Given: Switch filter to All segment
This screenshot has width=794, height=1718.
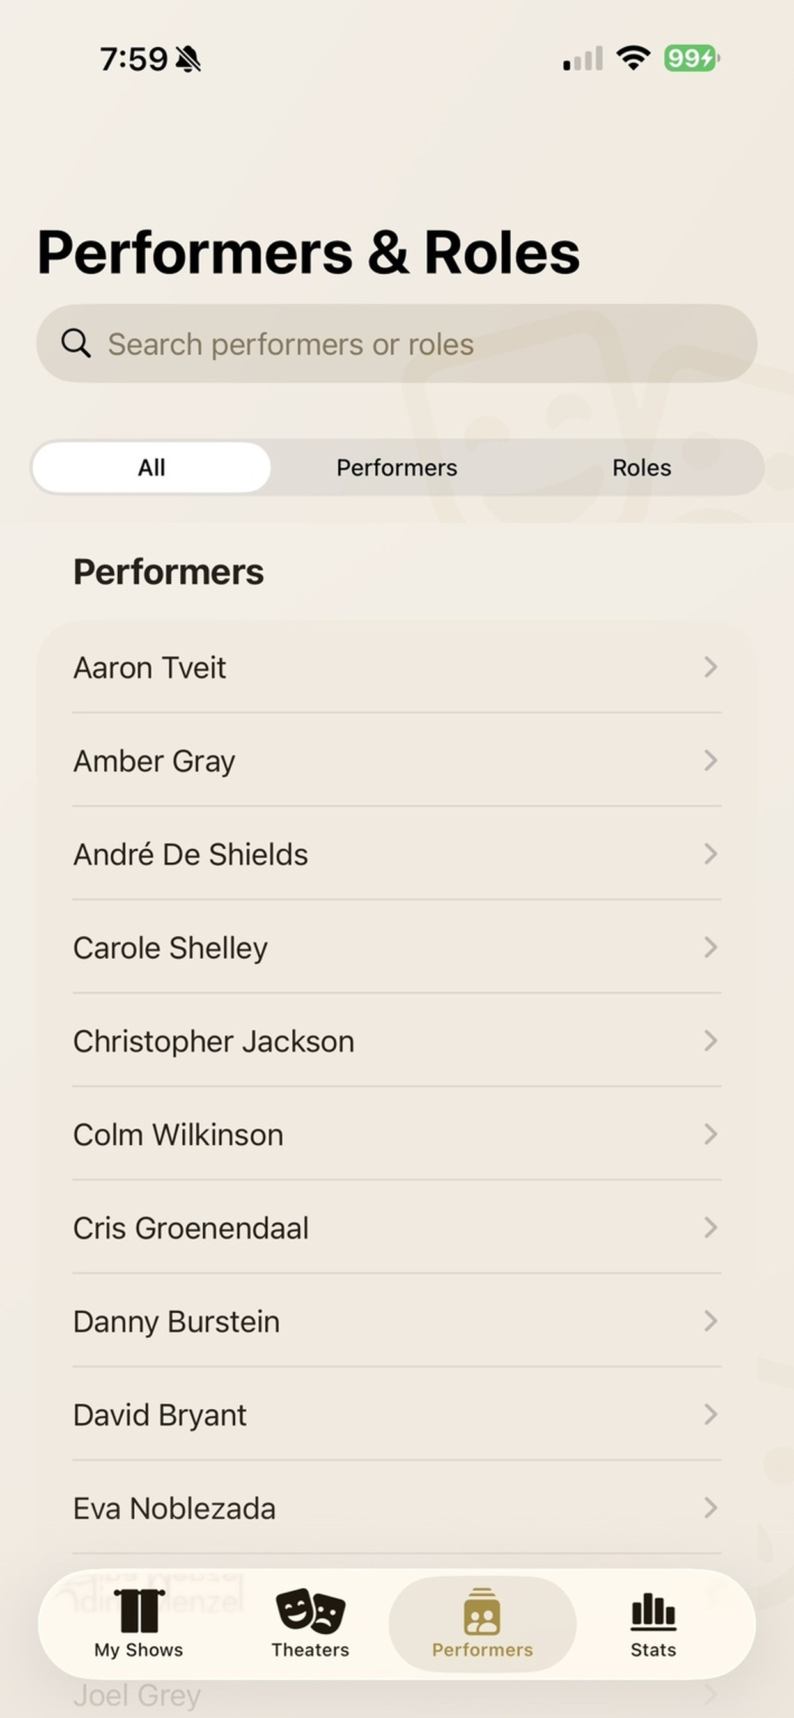Looking at the screenshot, I should pos(152,467).
